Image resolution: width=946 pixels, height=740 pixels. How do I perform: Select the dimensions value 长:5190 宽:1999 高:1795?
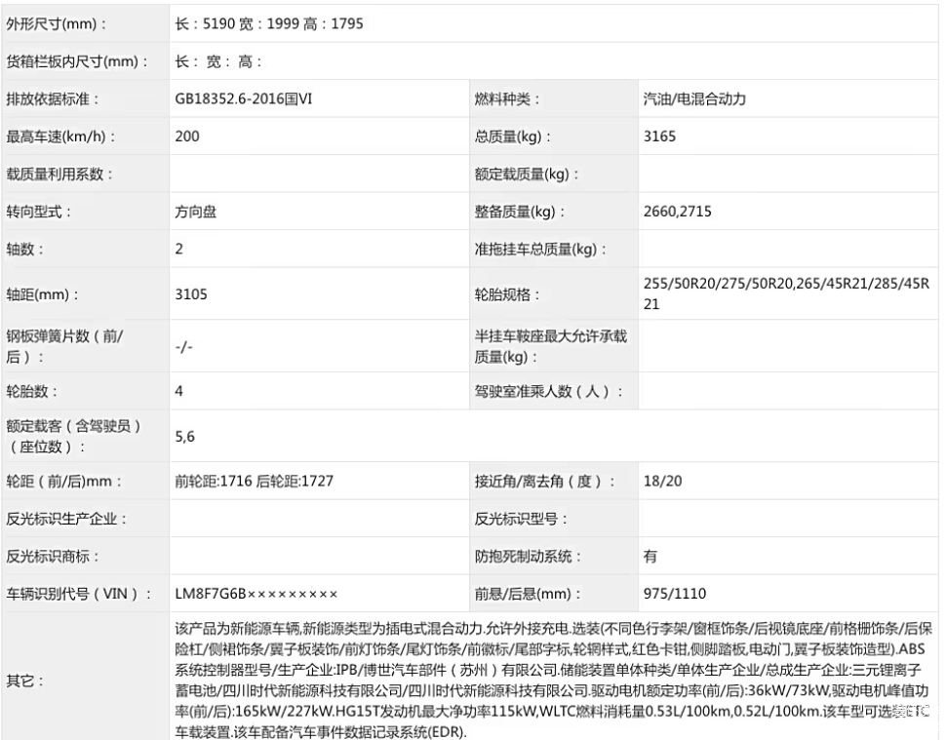[269, 23]
